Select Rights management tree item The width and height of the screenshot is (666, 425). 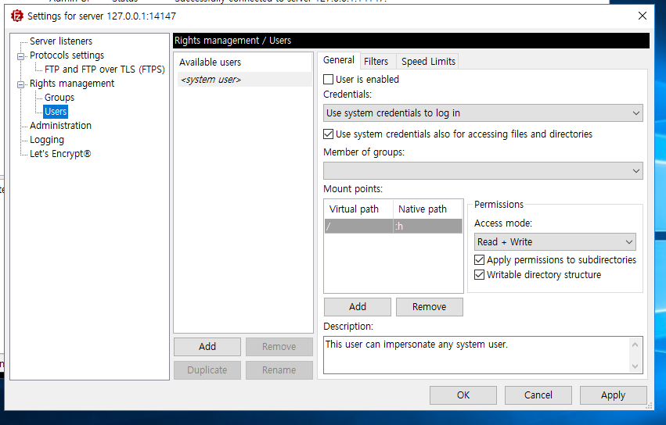point(72,83)
